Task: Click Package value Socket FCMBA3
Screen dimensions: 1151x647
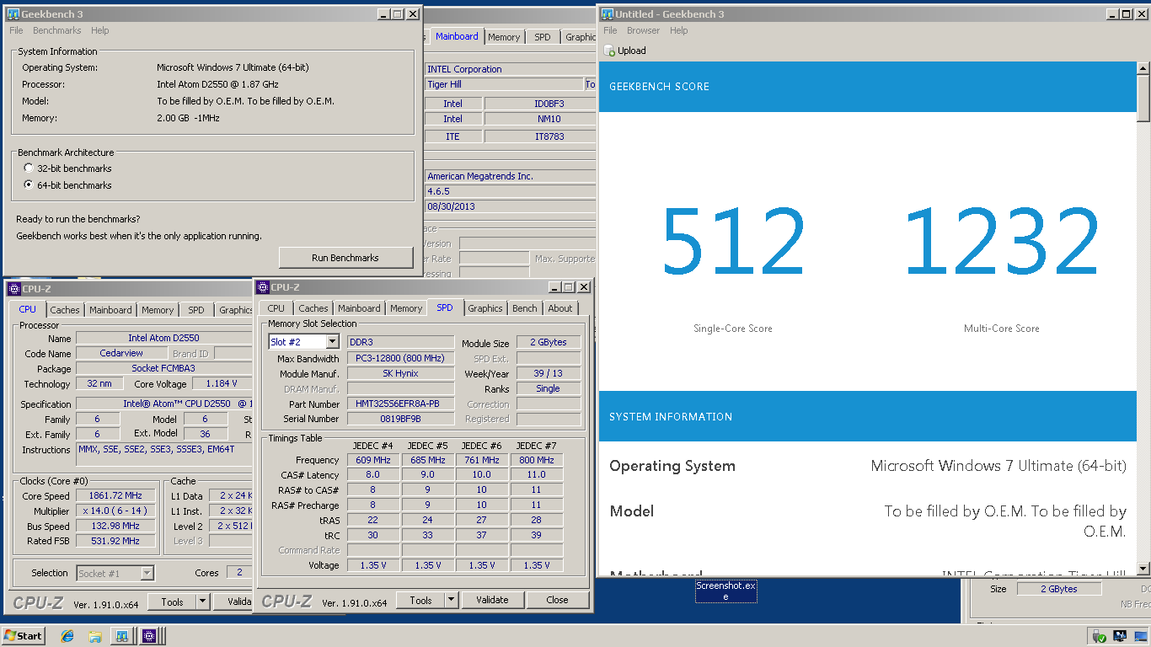Action: 163,368
